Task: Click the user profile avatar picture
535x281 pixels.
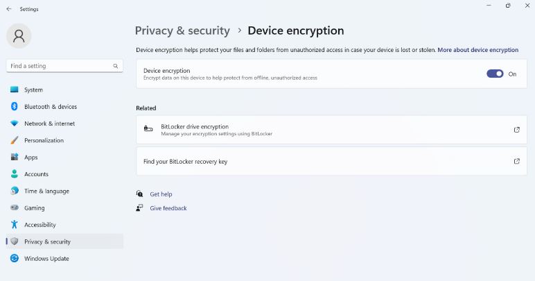Action: [x=19, y=36]
